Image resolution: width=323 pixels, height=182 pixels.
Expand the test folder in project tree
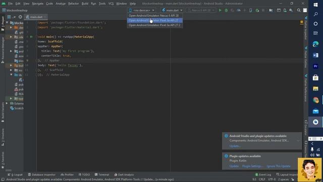pyautogui.click(x=11, y=99)
